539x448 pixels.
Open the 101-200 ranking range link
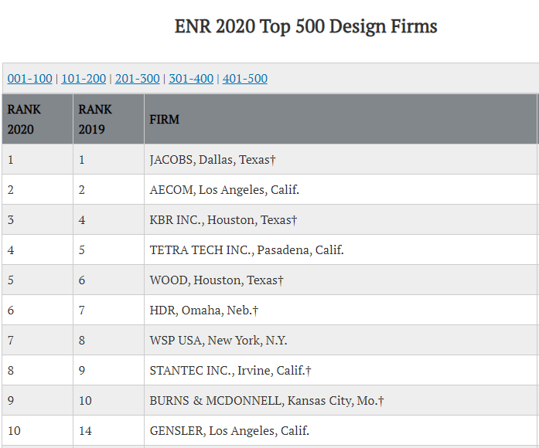pos(84,79)
